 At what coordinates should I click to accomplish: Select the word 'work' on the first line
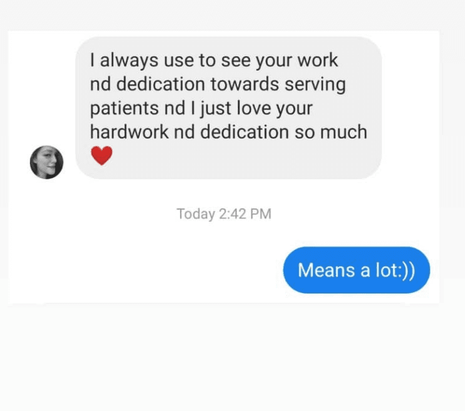317,60
